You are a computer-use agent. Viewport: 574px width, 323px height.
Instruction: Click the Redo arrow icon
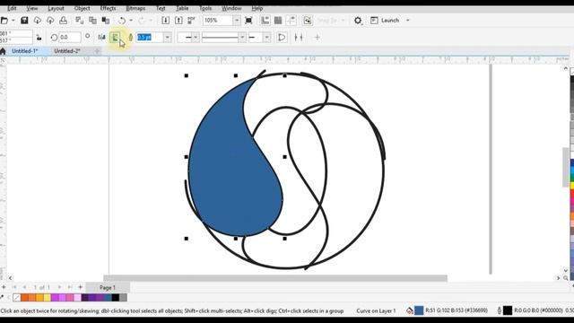[x=142, y=21]
